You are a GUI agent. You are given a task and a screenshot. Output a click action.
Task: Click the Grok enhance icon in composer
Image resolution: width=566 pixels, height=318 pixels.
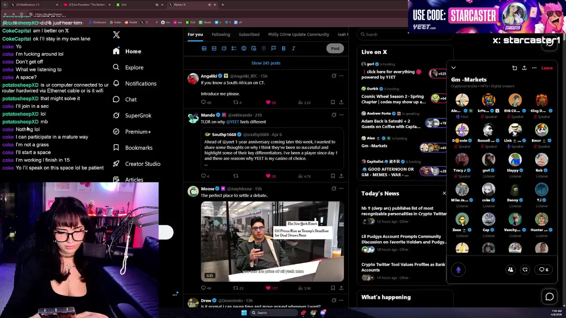[224, 49]
